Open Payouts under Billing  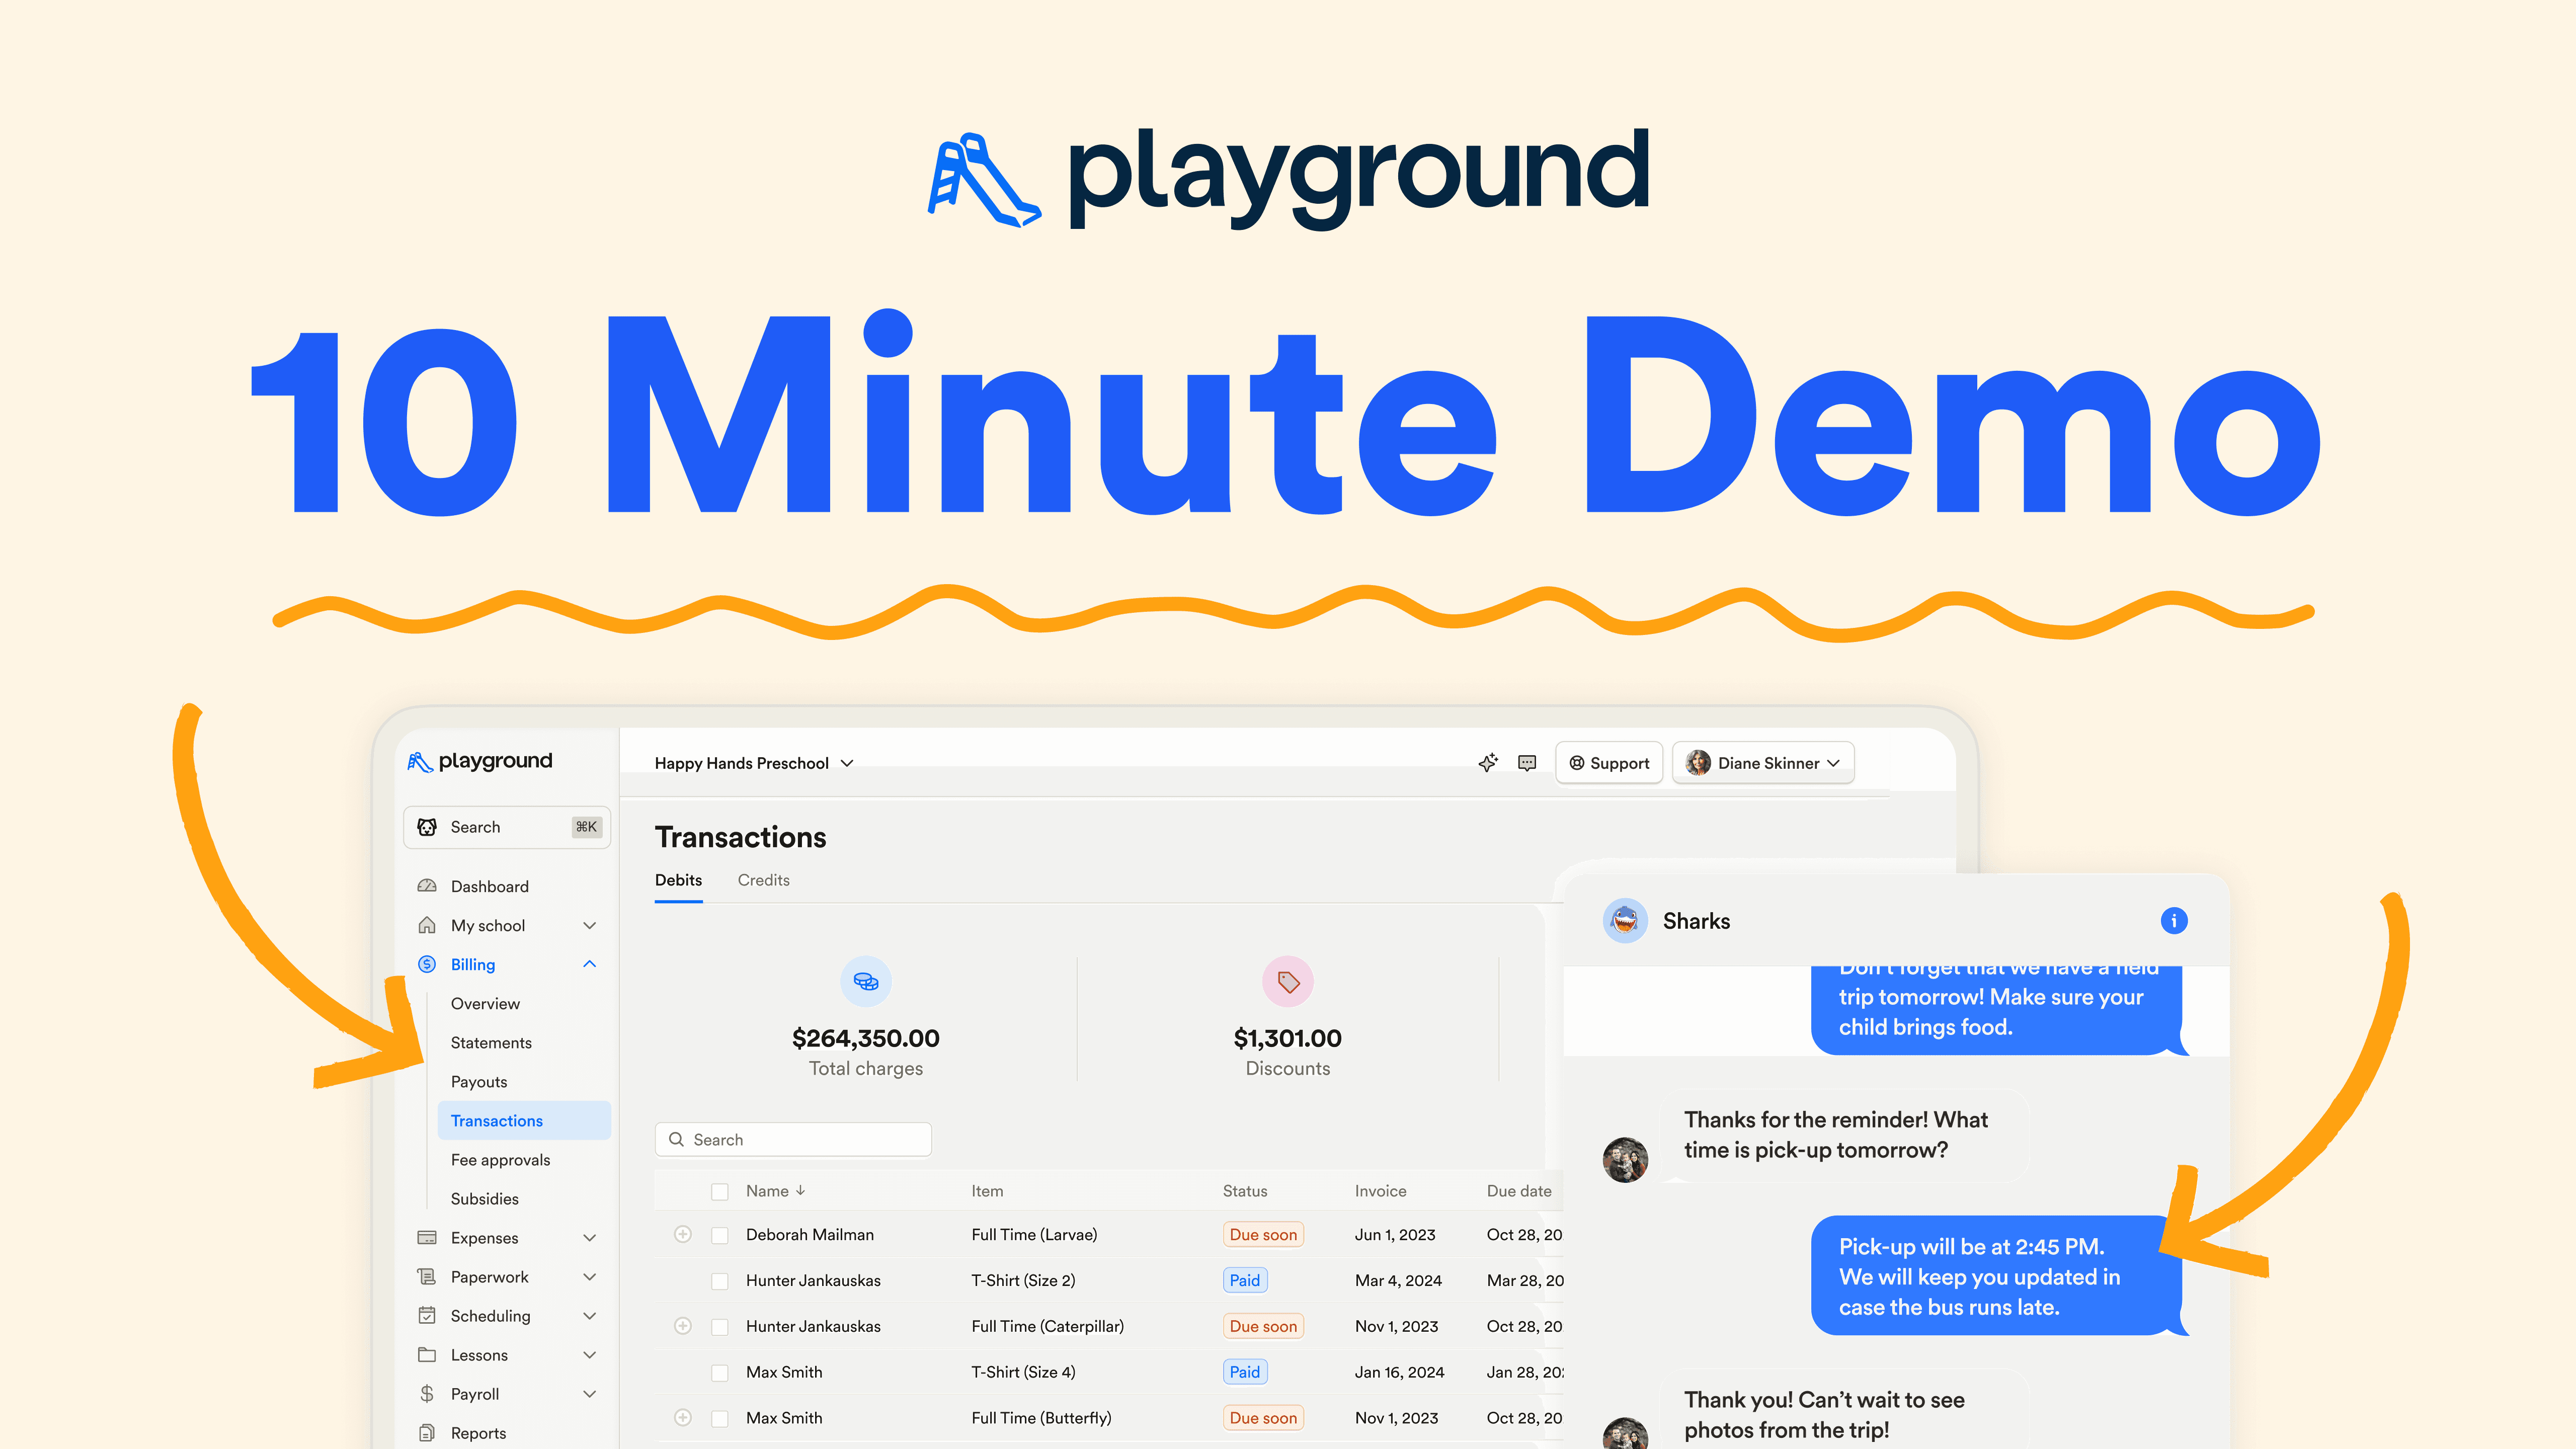479,1081
